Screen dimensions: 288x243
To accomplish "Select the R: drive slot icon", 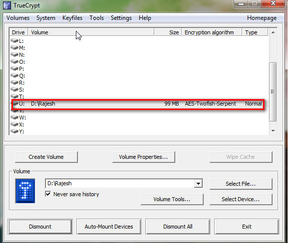I will [x=14, y=82].
